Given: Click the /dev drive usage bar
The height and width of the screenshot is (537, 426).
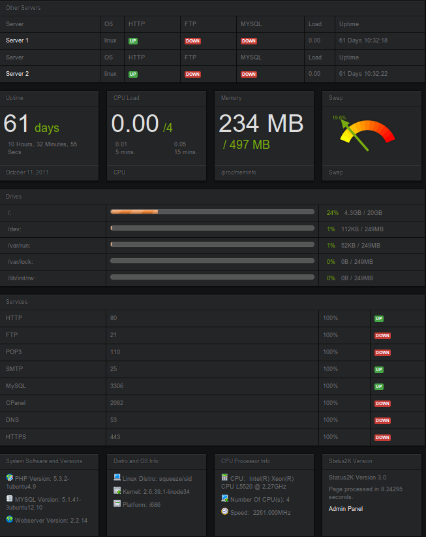Looking at the screenshot, I should coord(212,228).
